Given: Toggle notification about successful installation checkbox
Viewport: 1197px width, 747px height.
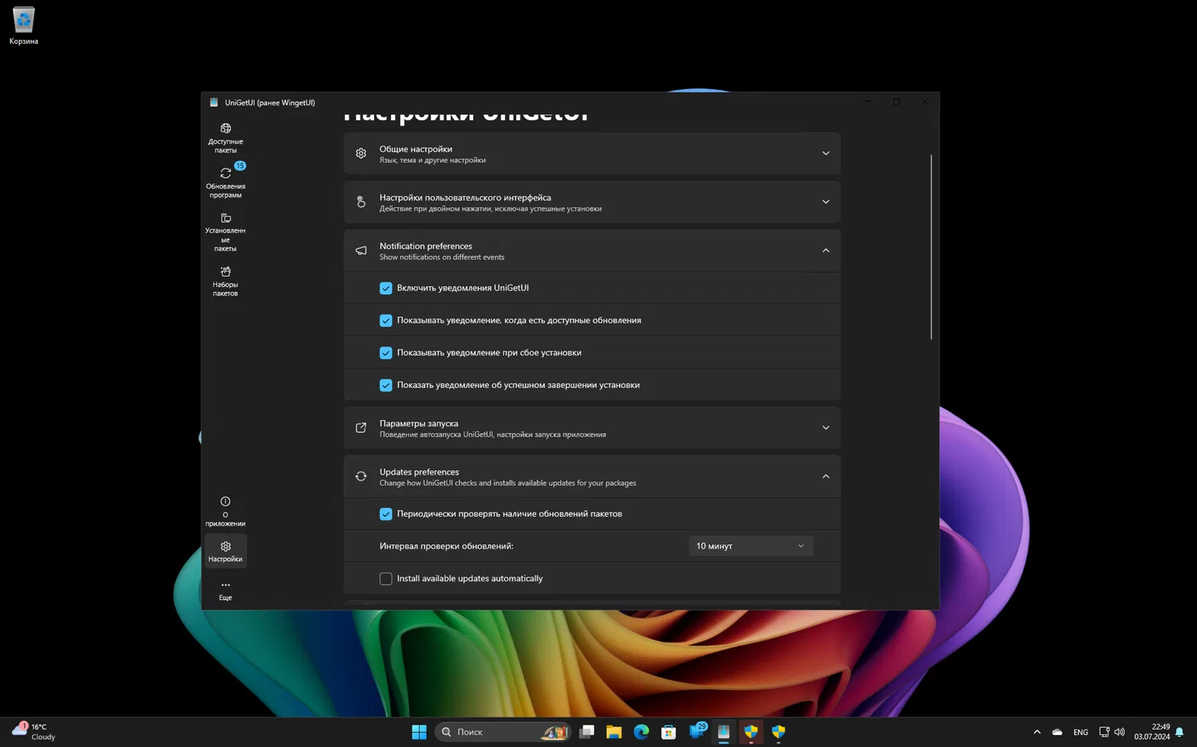Looking at the screenshot, I should [385, 385].
